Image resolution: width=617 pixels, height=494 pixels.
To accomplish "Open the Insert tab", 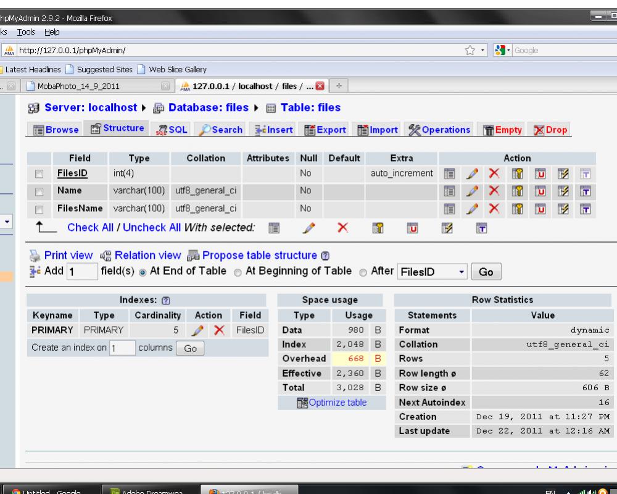I will tap(273, 130).
